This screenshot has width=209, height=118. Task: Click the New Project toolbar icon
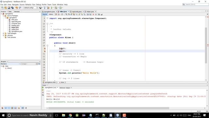(6, 8)
